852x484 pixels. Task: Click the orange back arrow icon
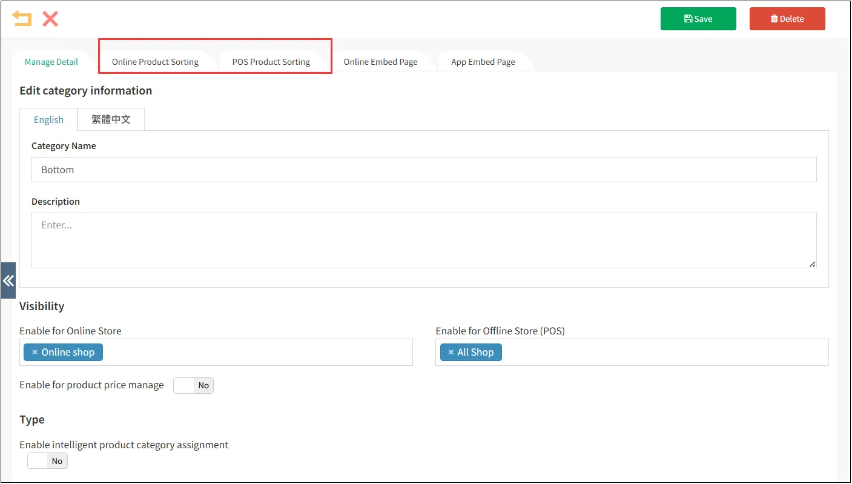[22, 19]
